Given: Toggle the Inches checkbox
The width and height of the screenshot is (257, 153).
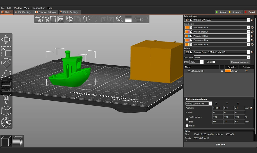Looking at the screenshot, I should [x=187, y=126].
